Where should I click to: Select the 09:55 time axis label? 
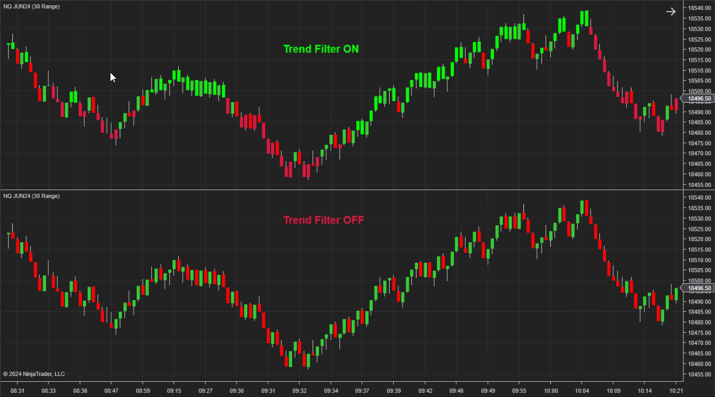tap(519, 391)
